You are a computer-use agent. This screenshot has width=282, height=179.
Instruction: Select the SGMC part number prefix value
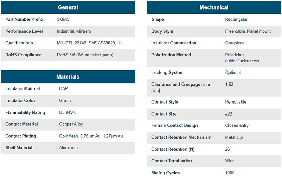[x=63, y=19]
